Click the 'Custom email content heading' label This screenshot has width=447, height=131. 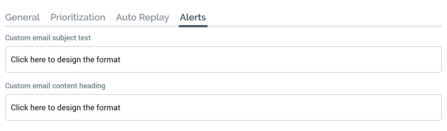[x=55, y=86]
